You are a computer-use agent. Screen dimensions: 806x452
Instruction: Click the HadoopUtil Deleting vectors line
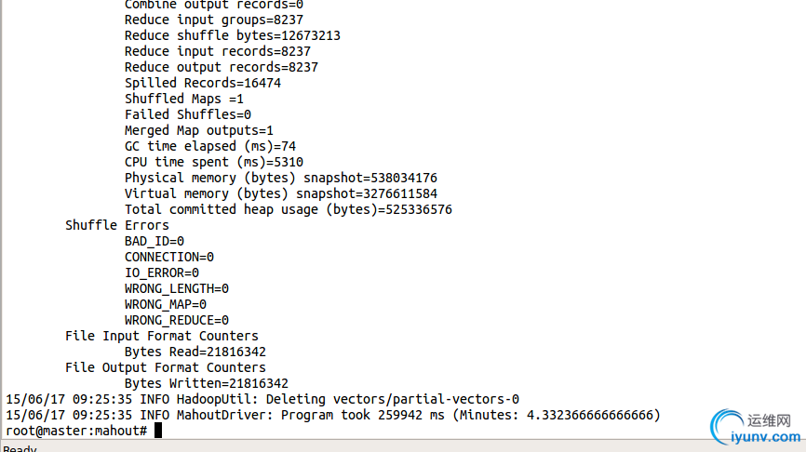[x=262, y=399]
